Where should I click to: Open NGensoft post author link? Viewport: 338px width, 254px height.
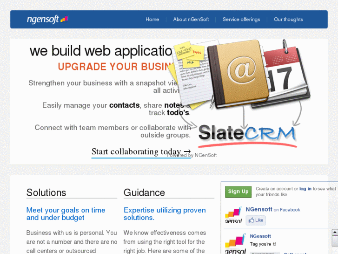pos(260,236)
